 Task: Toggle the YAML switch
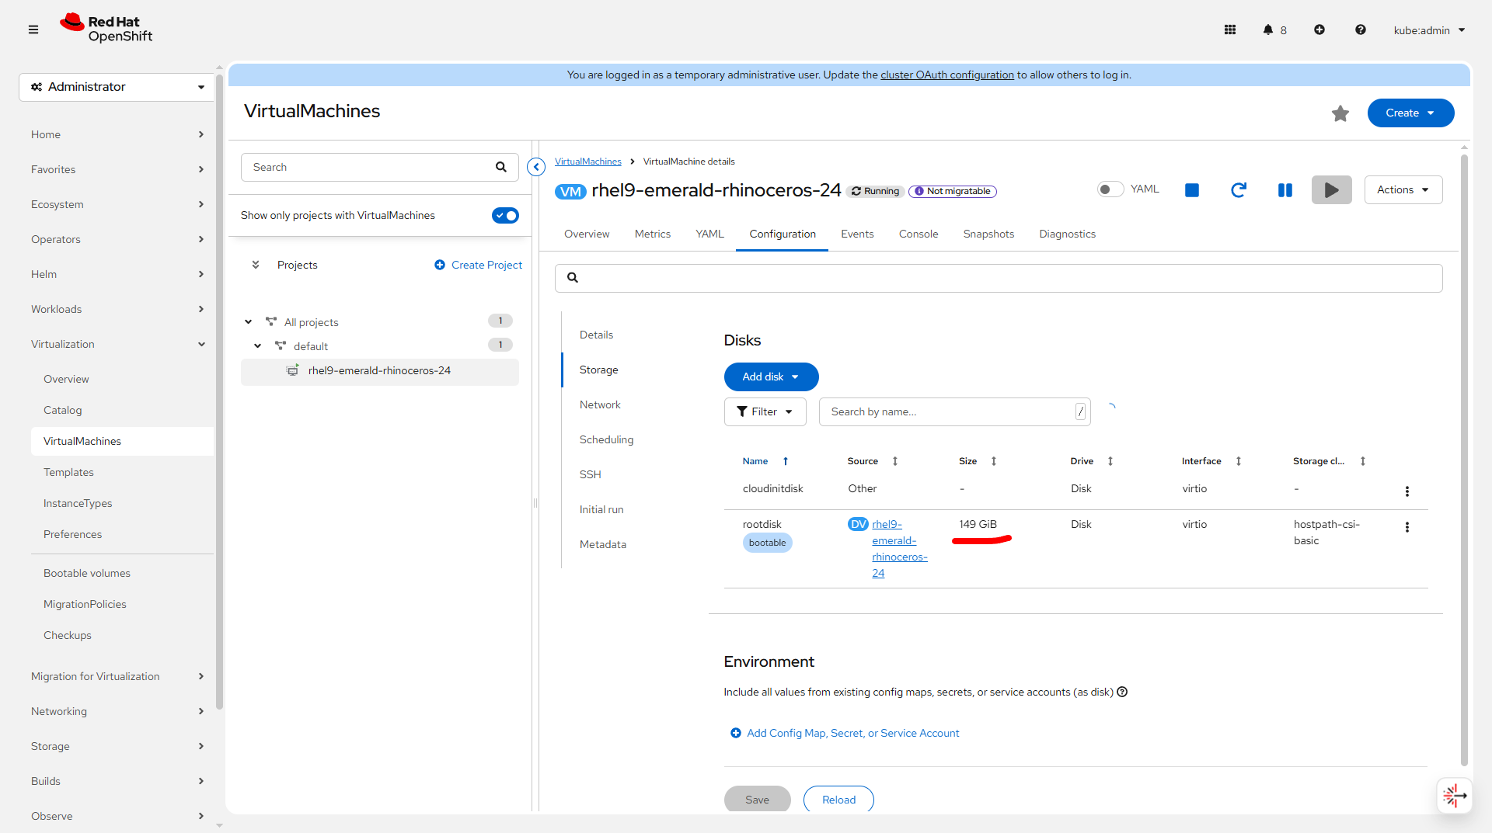click(1110, 189)
